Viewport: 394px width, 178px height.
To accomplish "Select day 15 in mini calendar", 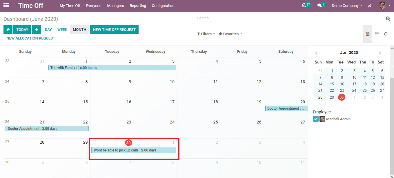I will 332,84.
